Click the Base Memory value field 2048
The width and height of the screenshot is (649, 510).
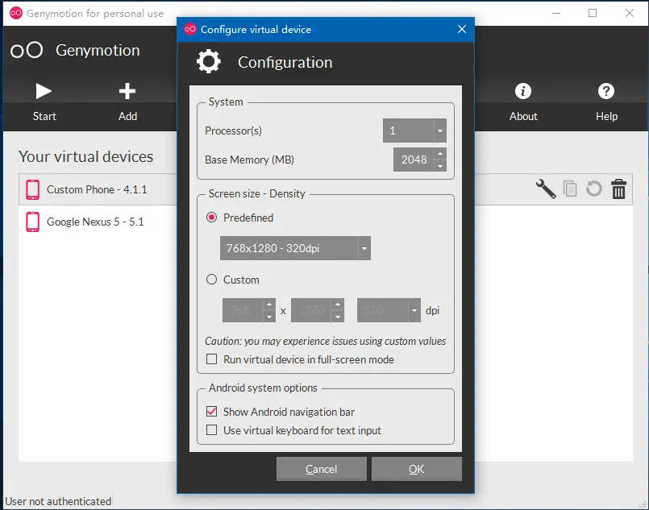tap(414, 160)
